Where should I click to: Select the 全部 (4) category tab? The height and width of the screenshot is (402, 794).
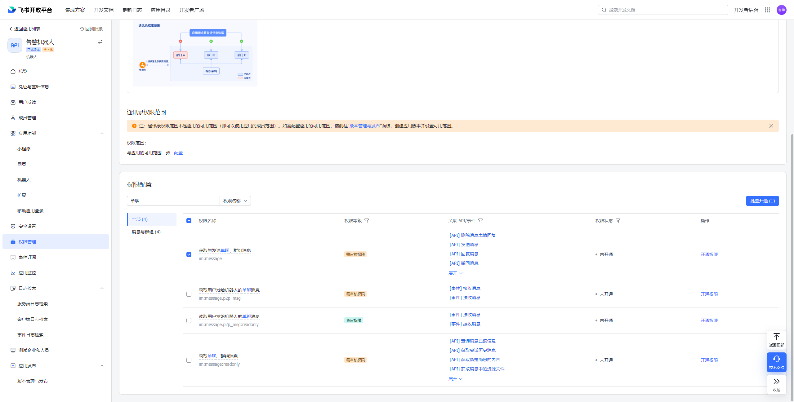(x=152, y=219)
